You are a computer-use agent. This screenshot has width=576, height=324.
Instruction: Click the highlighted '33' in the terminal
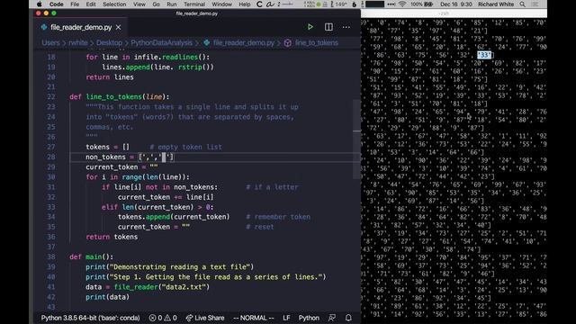point(484,55)
